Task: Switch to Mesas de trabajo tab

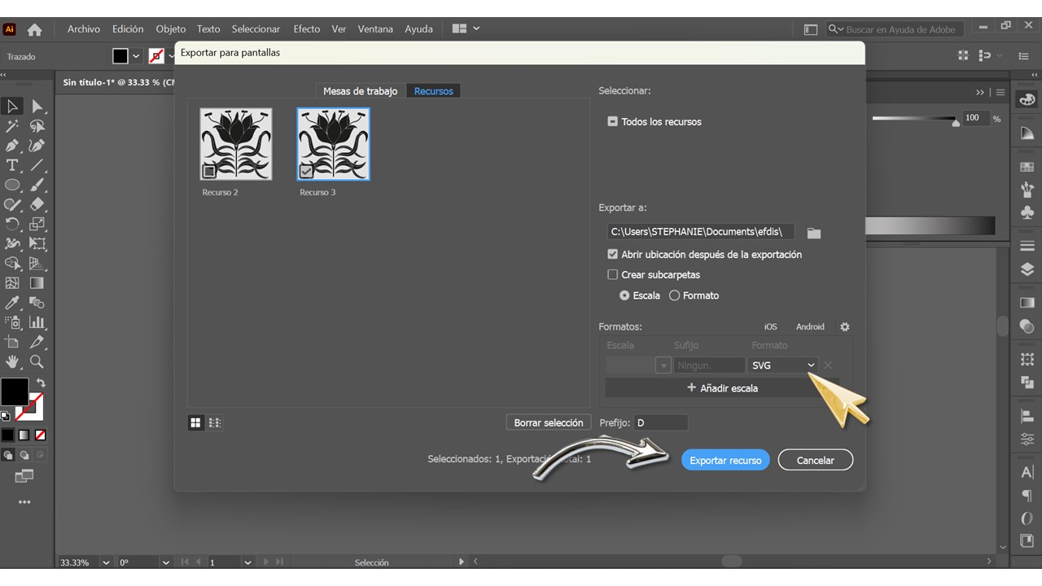Action: point(360,91)
